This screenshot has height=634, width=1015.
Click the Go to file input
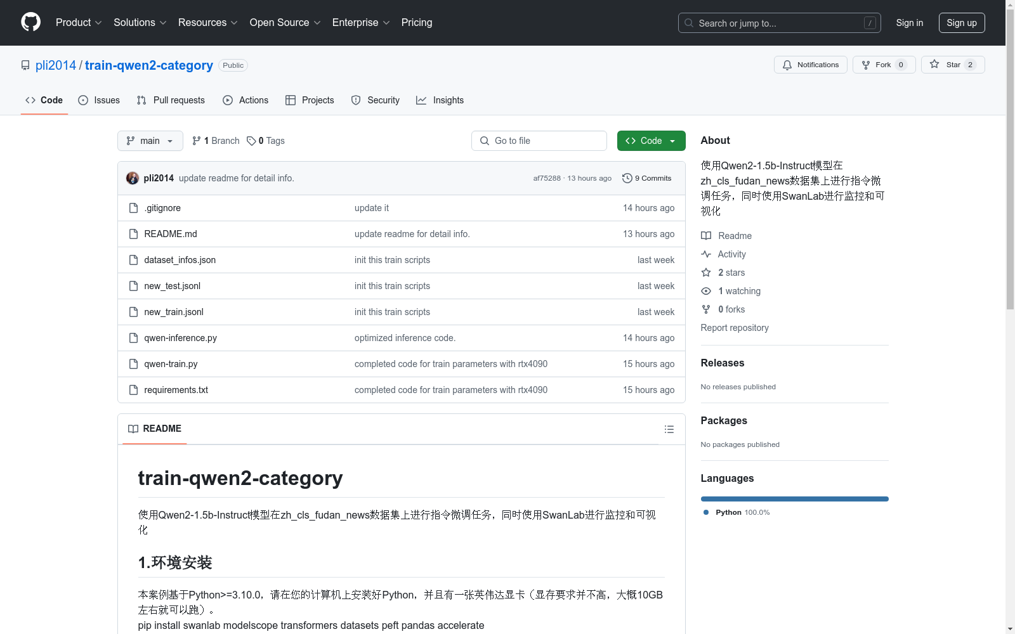tap(539, 141)
